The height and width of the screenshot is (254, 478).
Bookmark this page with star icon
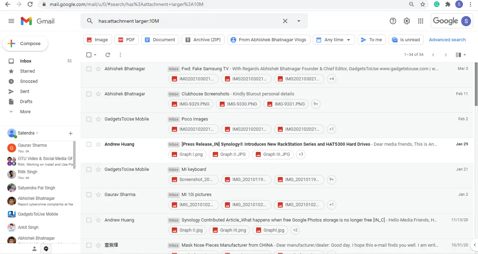423,5
